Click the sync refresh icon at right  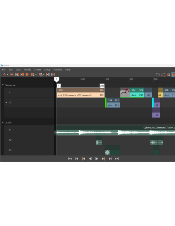[163, 75]
